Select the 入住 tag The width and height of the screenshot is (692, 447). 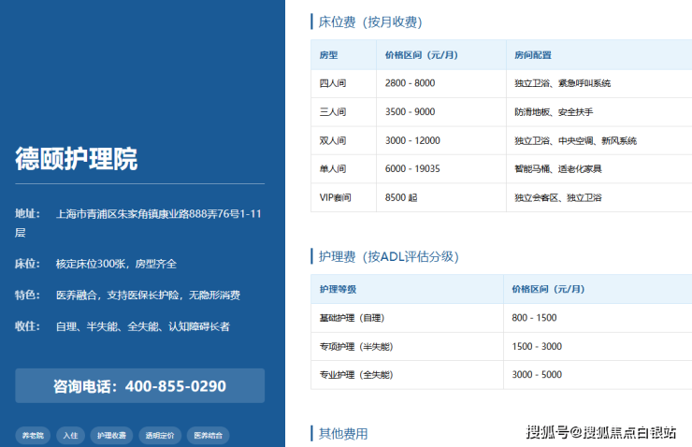tap(71, 436)
